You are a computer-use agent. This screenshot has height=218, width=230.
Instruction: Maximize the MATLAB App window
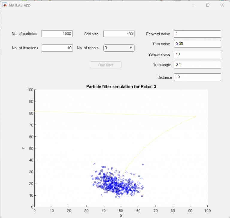click(208, 5)
